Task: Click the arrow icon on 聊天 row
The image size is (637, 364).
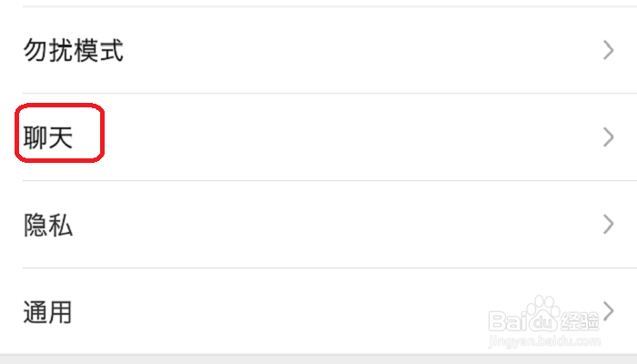Action: (x=608, y=136)
